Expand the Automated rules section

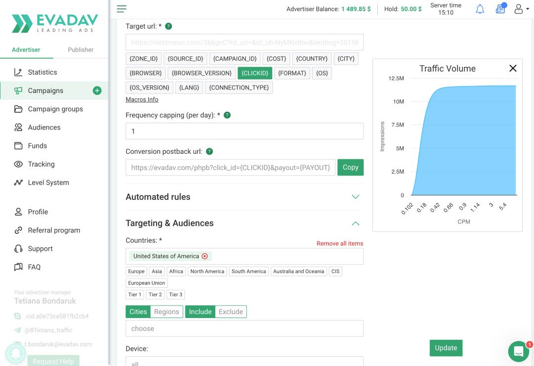pyautogui.click(x=355, y=196)
